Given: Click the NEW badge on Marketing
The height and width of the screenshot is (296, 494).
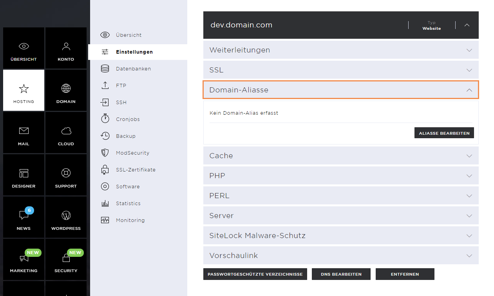Looking at the screenshot, I should coord(33,253).
